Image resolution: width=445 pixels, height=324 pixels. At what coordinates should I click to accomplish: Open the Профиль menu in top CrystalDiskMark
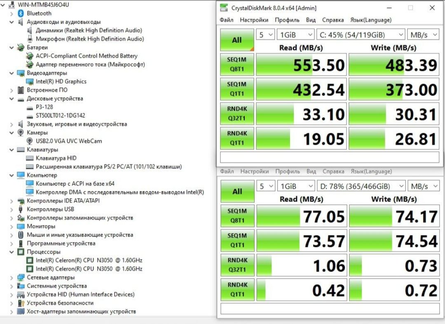click(x=287, y=20)
